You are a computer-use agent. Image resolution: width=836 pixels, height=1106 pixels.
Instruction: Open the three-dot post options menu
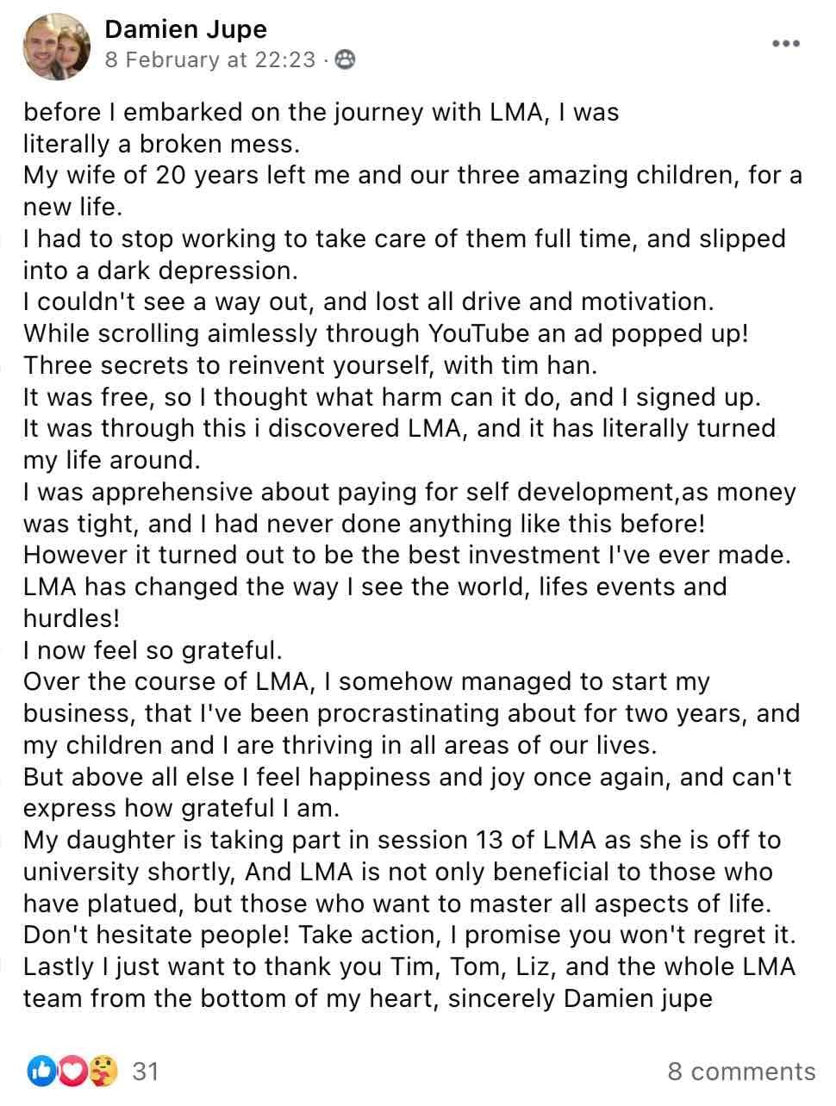coord(785,44)
